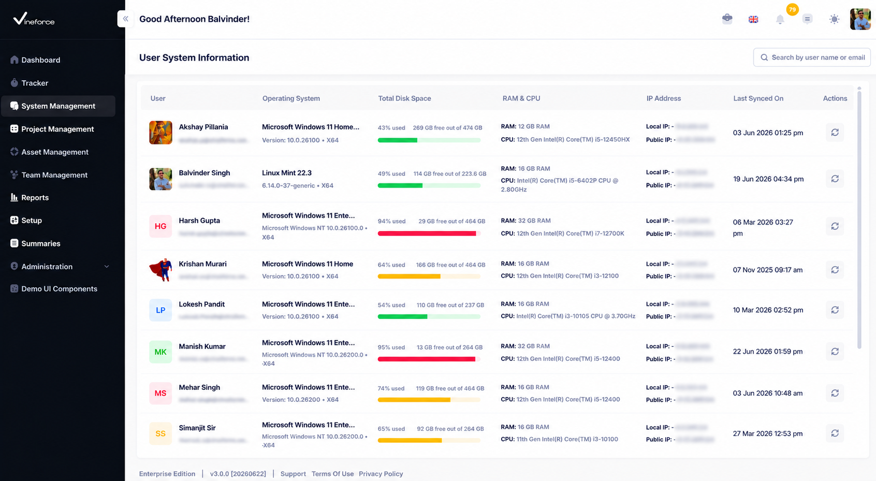Viewport: 876px width, 481px height.
Task: Click the User System Information heading
Action: click(x=194, y=57)
